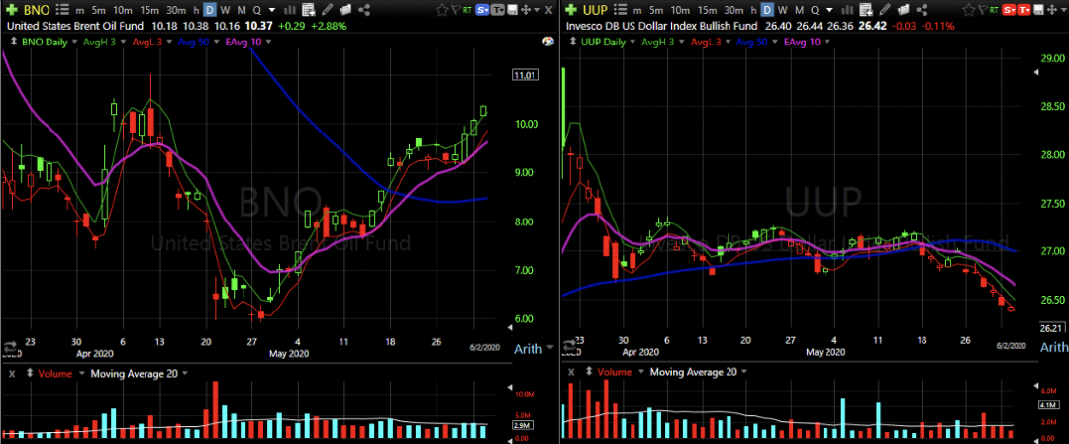This screenshot has width=1069, height=444.
Task: Expand the BNO Daily plot dropdown
Action: tap(74, 42)
